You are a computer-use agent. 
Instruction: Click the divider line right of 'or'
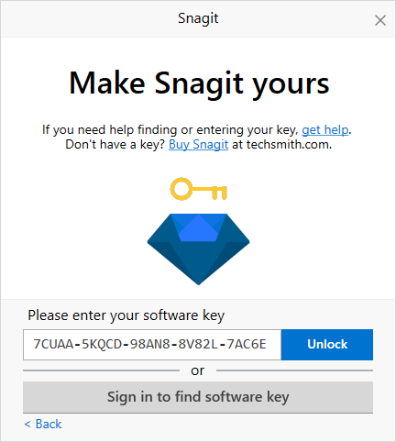pos(294,370)
